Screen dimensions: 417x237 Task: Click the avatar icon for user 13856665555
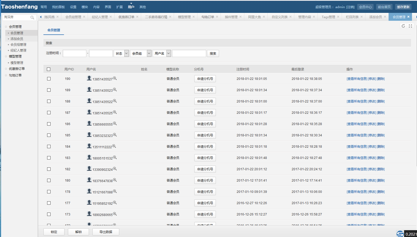[x=89, y=123]
